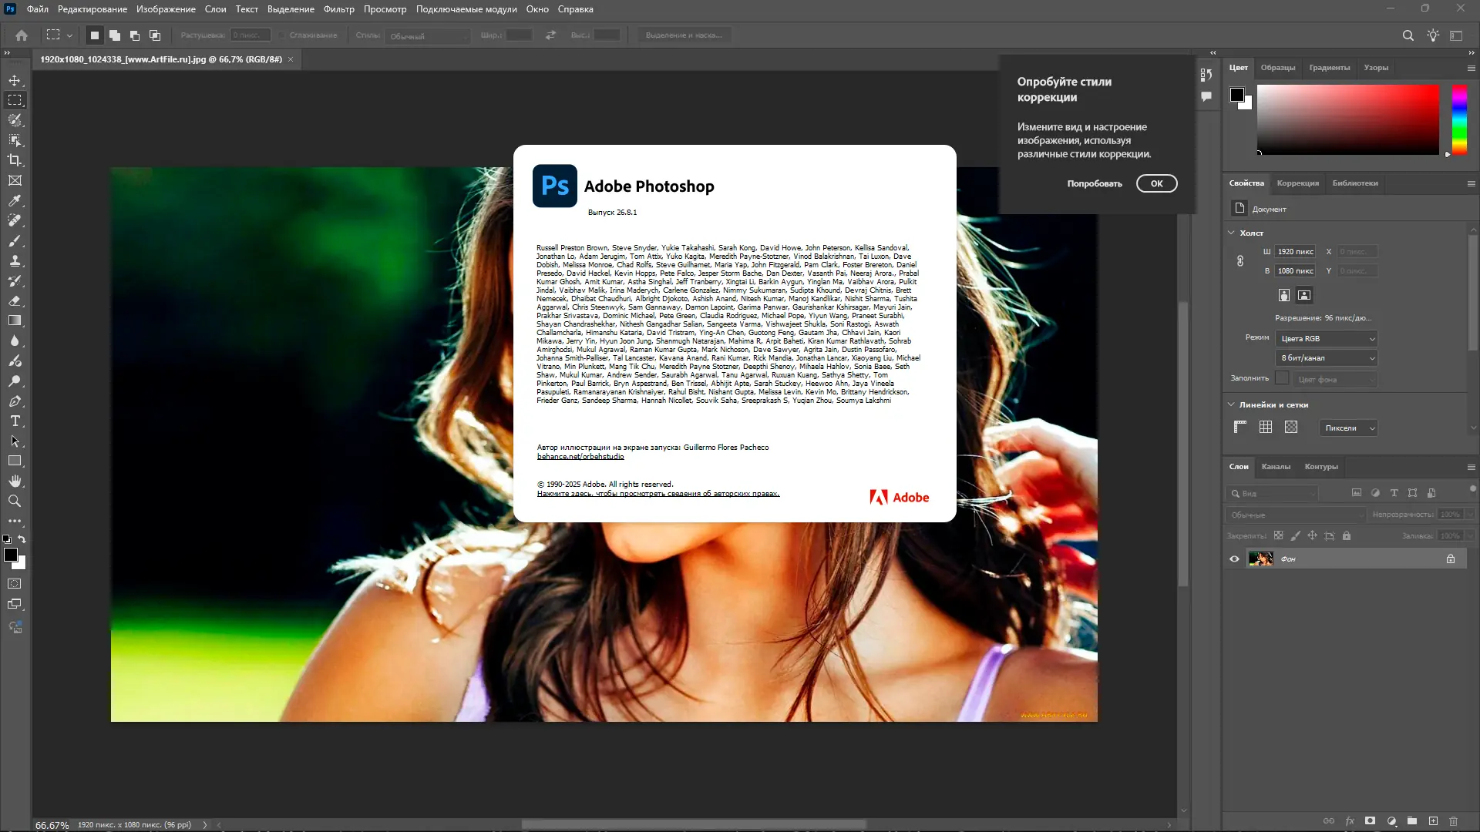Open the search magnifier icon top right

[1408, 35]
